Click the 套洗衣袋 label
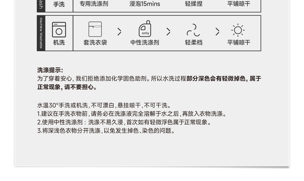 pos(95,42)
